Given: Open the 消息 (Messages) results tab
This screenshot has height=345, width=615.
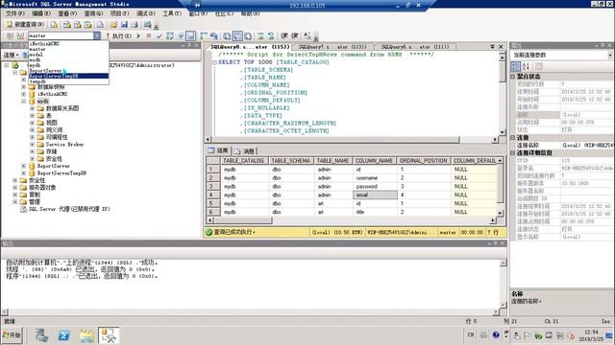Looking at the screenshot, I should click(245, 151).
